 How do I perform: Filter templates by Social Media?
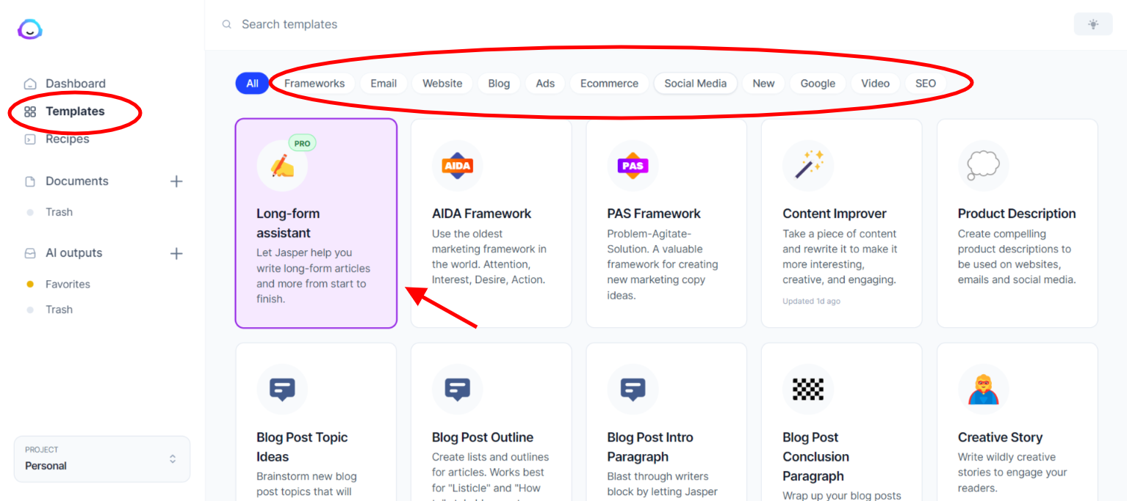click(695, 84)
